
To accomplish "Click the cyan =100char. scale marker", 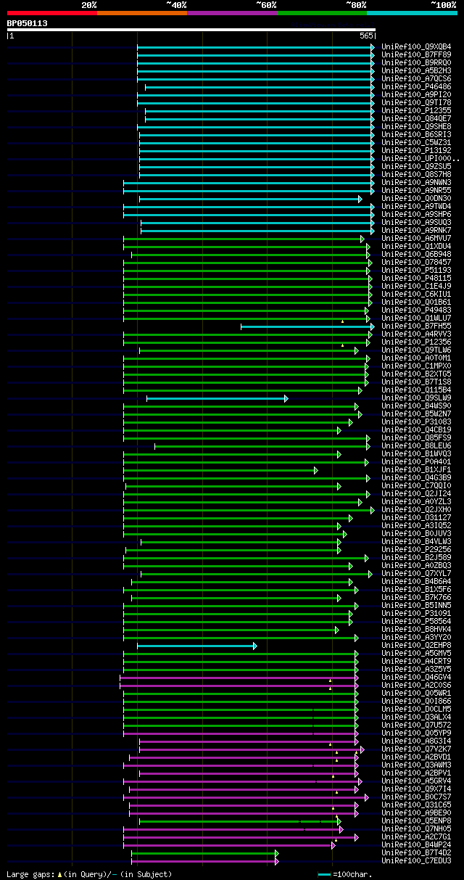I will pyautogui.click(x=324, y=875).
